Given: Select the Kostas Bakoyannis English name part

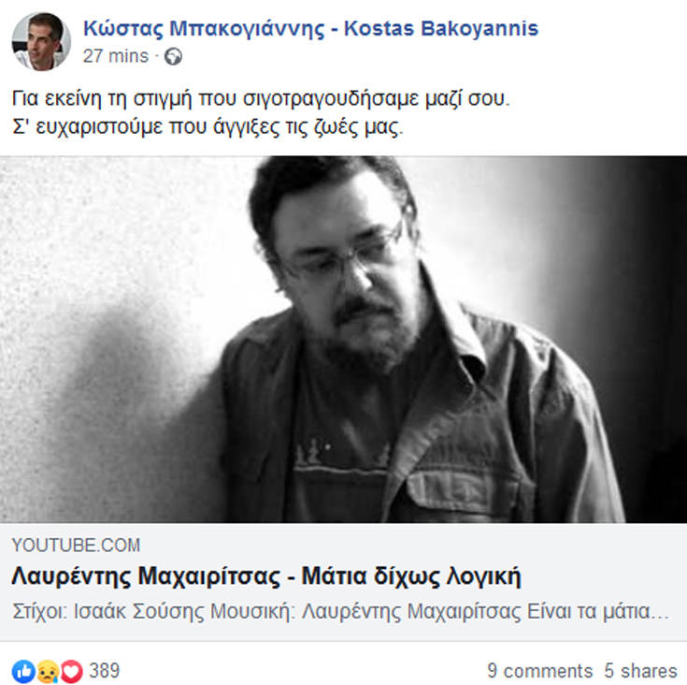Looking at the screenshot, I should click(x=441, y=29).
